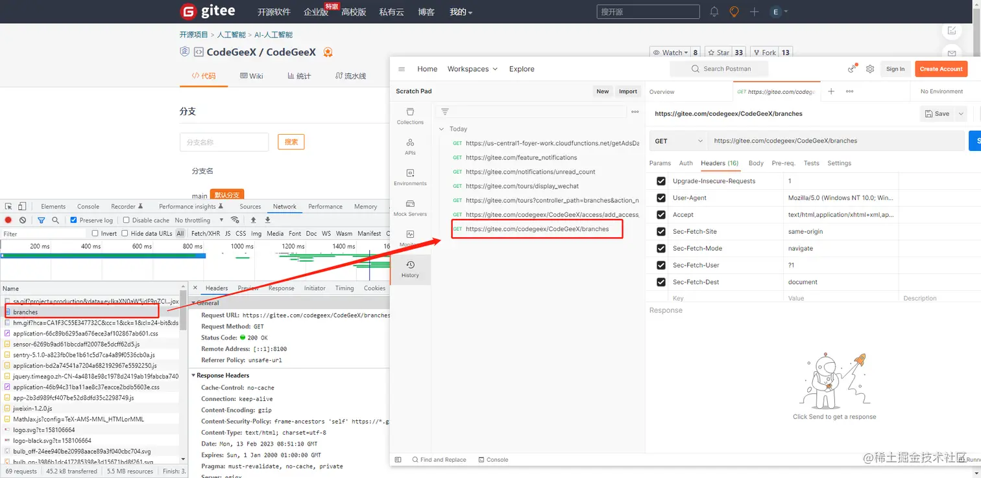Add new Postman request tab
The width and height of the screenshot is (981, 478).
pyautogui.click(x=831, y=91)
